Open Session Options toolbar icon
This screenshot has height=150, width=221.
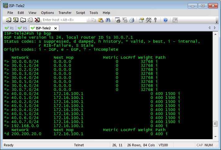click(141, 20)
